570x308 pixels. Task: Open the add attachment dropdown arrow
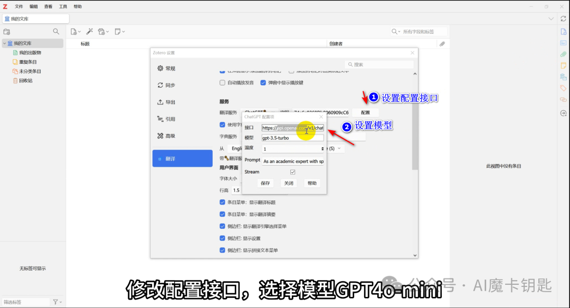coord(107,32)
